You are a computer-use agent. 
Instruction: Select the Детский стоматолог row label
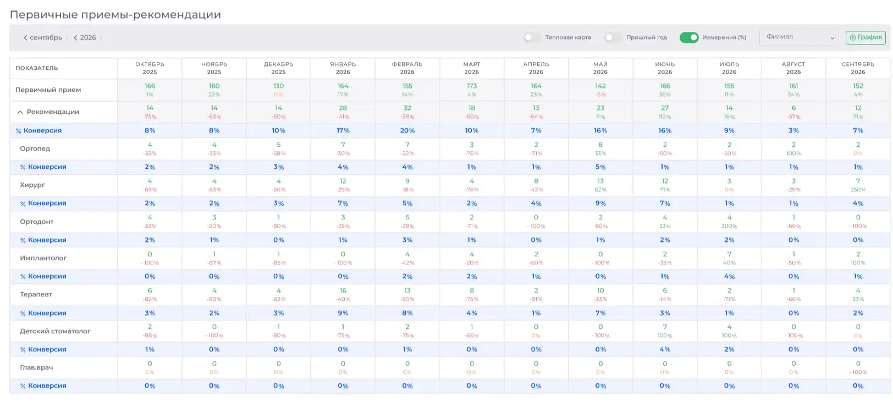coord(55,332)
